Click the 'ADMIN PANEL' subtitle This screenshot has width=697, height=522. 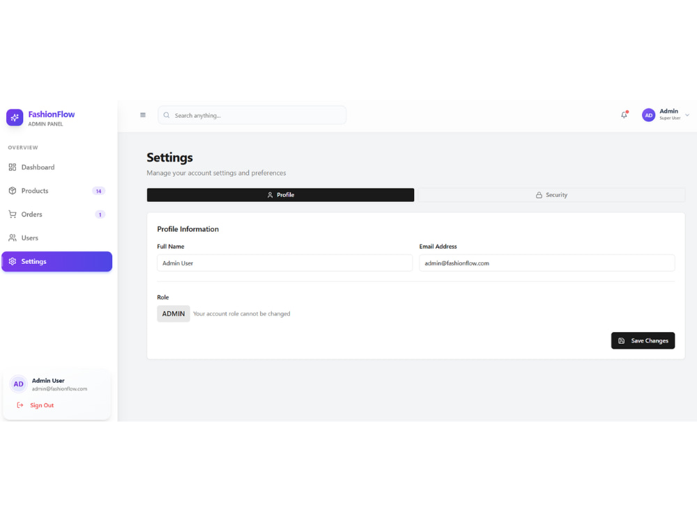(x=45, y=125)
